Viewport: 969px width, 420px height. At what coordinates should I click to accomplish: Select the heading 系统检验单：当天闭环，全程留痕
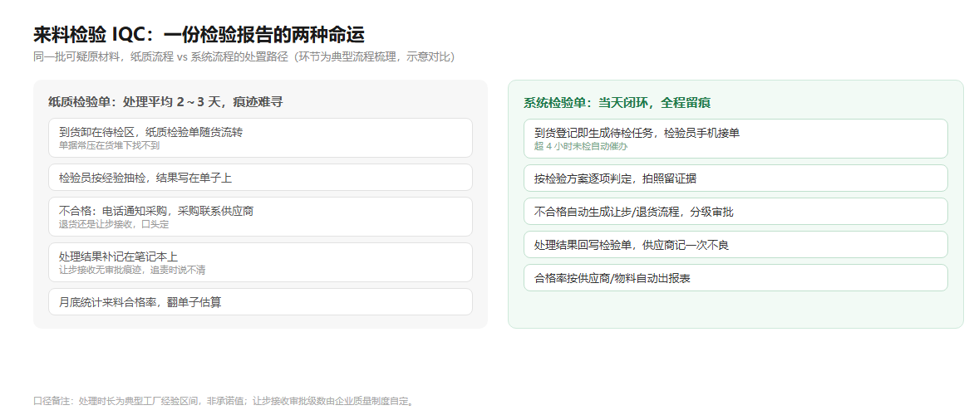617,103
